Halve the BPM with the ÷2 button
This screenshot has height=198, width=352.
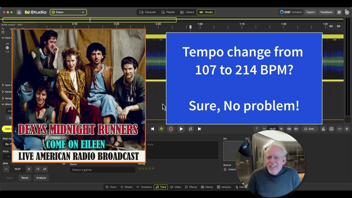point(38,169)
